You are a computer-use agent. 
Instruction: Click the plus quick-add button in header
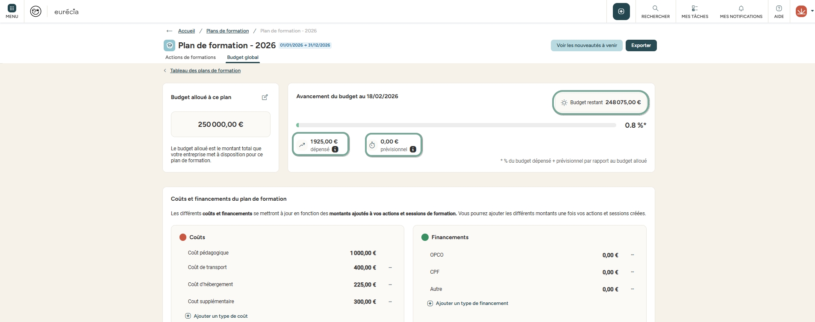pos(621,12)
